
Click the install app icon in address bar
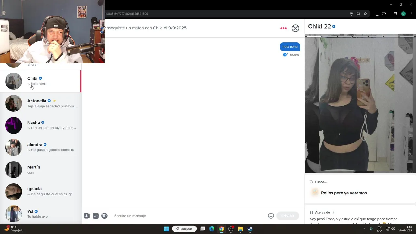pyautogui.click(x=358, y=14)
